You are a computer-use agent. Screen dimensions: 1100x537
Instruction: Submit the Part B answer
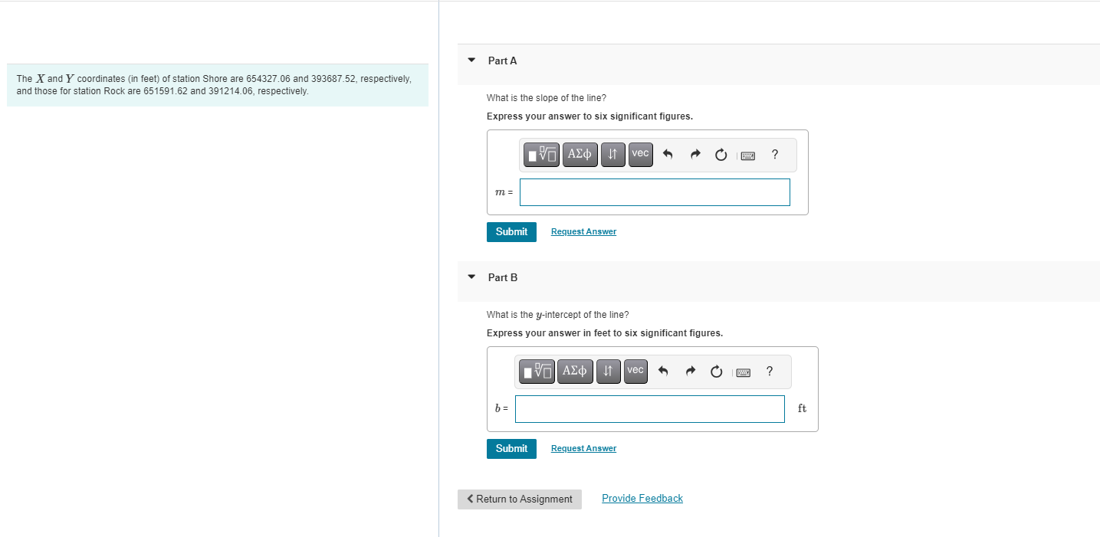(511, 449)
